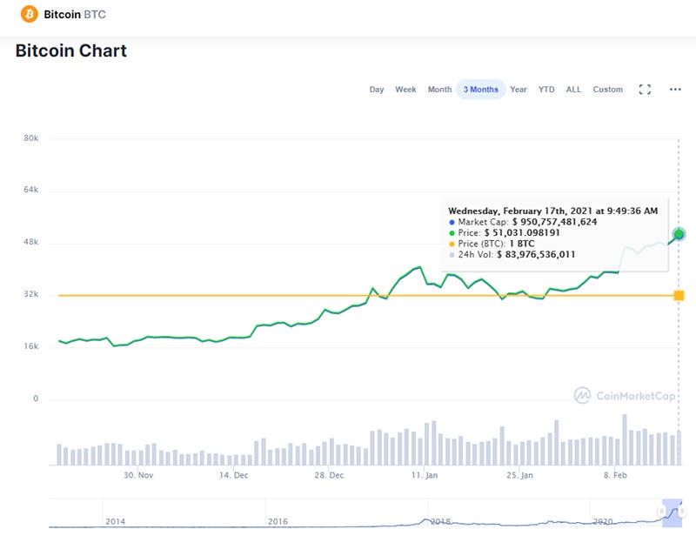The width and height of the screenshot is (696, 536).
Task: Open the three-dot chart options menu
Action: [675, 90]
